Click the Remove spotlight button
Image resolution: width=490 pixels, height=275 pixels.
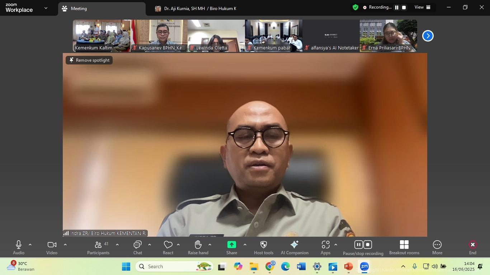click(89, 60)
